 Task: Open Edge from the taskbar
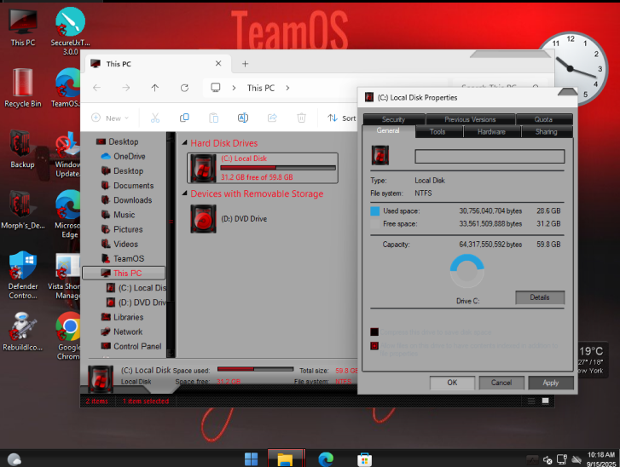point(326,459)
